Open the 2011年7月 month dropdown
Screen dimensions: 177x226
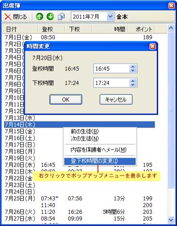(x=111, y=17)
